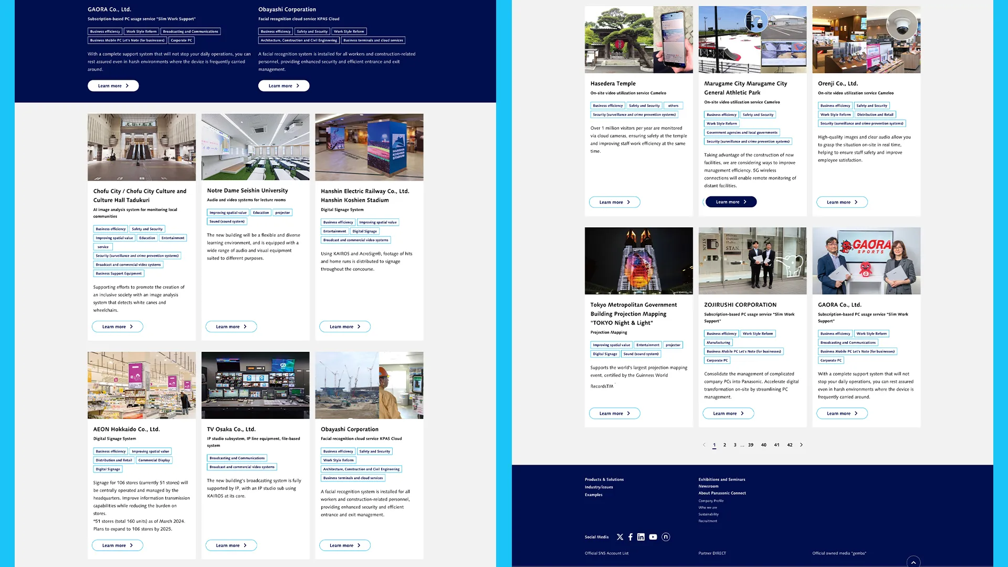The height and width of the screenshot is (567, 1008).
Task: Select Government agencies and local governments tag
Action: point(742,132)
